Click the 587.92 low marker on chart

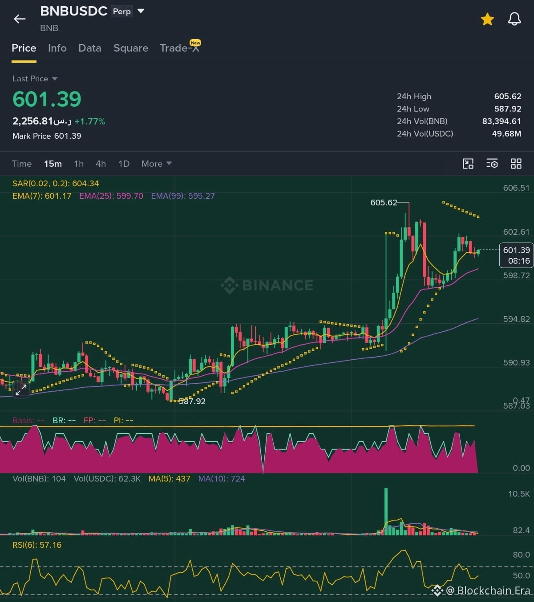tap(192, 401)
